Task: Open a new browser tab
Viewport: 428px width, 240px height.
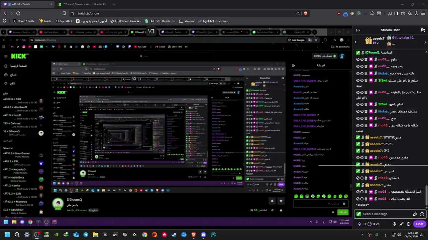Action: [x=114, y=4]
